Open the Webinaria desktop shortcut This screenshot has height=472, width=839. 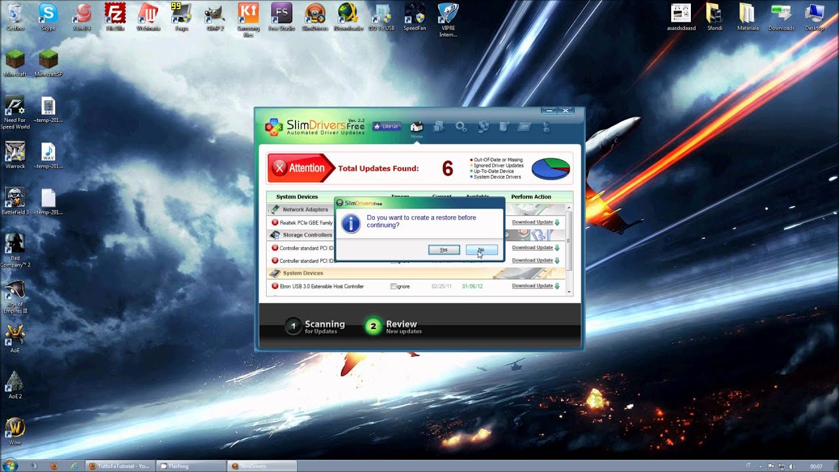coord(148,16)
